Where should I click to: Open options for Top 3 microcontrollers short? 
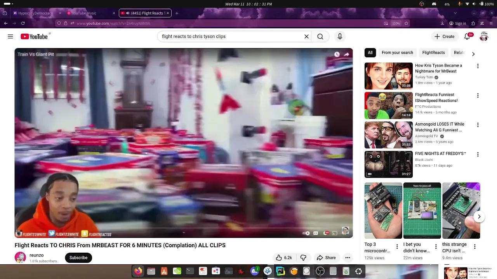397,246
